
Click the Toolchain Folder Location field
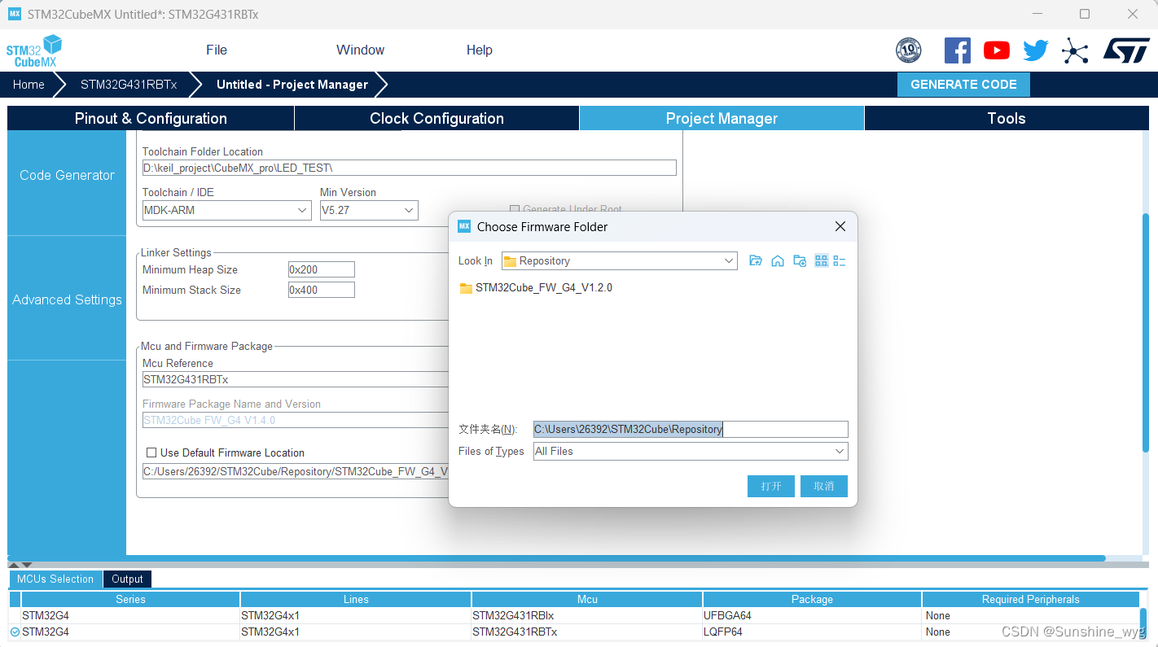point(409,168)
